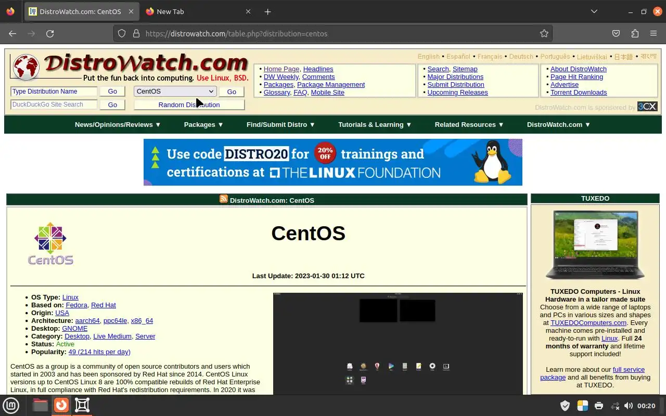666x416 pixels.
Task: Click the clock showing 00:20
Action: pyautogui.click(x=646, y=406)
